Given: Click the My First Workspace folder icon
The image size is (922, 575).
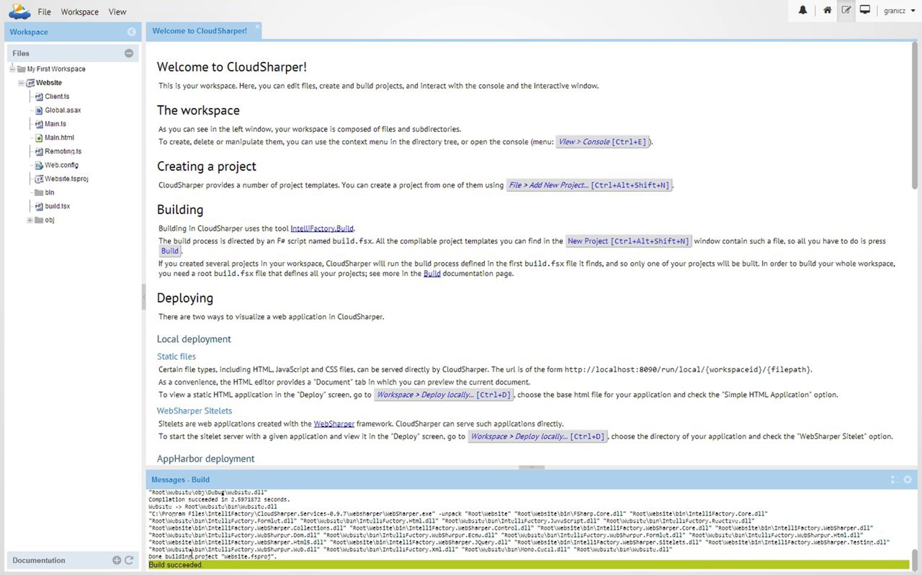Looking at the screenshot, I should (22, 69).
